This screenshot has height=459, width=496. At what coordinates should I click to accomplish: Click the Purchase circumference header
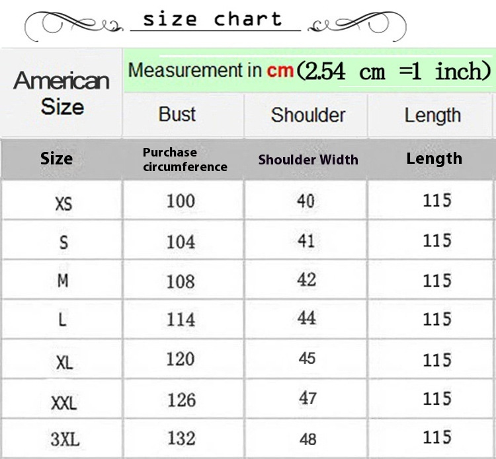(185, 160)
